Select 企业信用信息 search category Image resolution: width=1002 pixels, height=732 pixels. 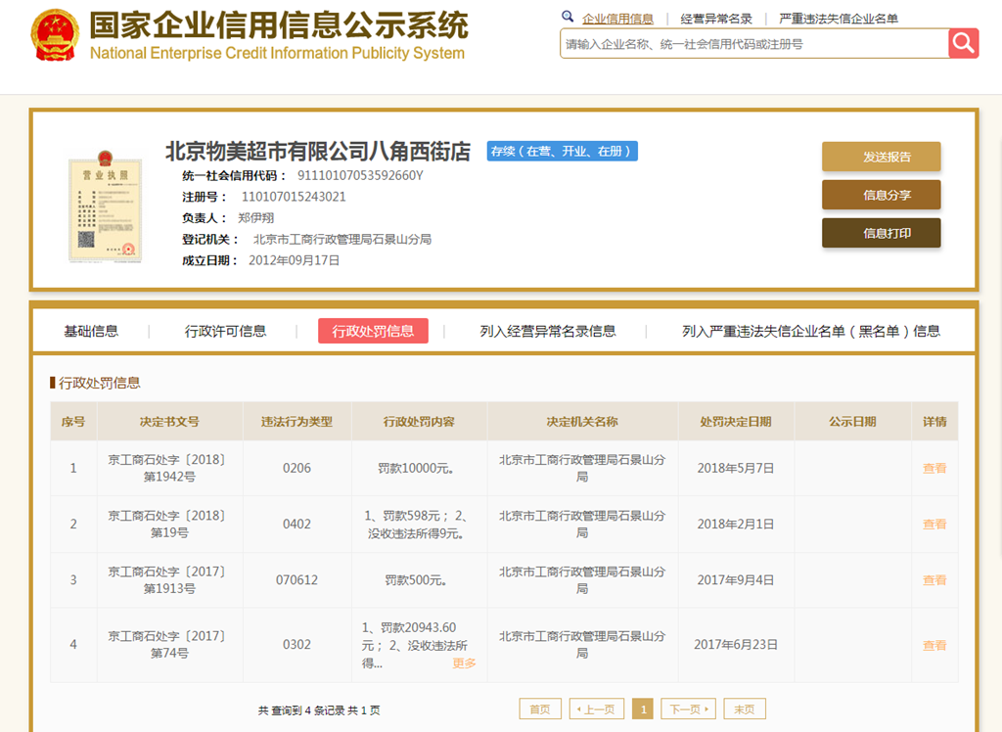pos(617,19)
